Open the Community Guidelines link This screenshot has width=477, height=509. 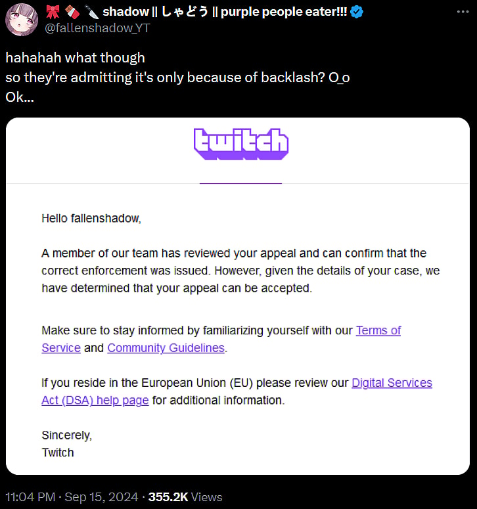pyautogui.click(x=166, y=348)
